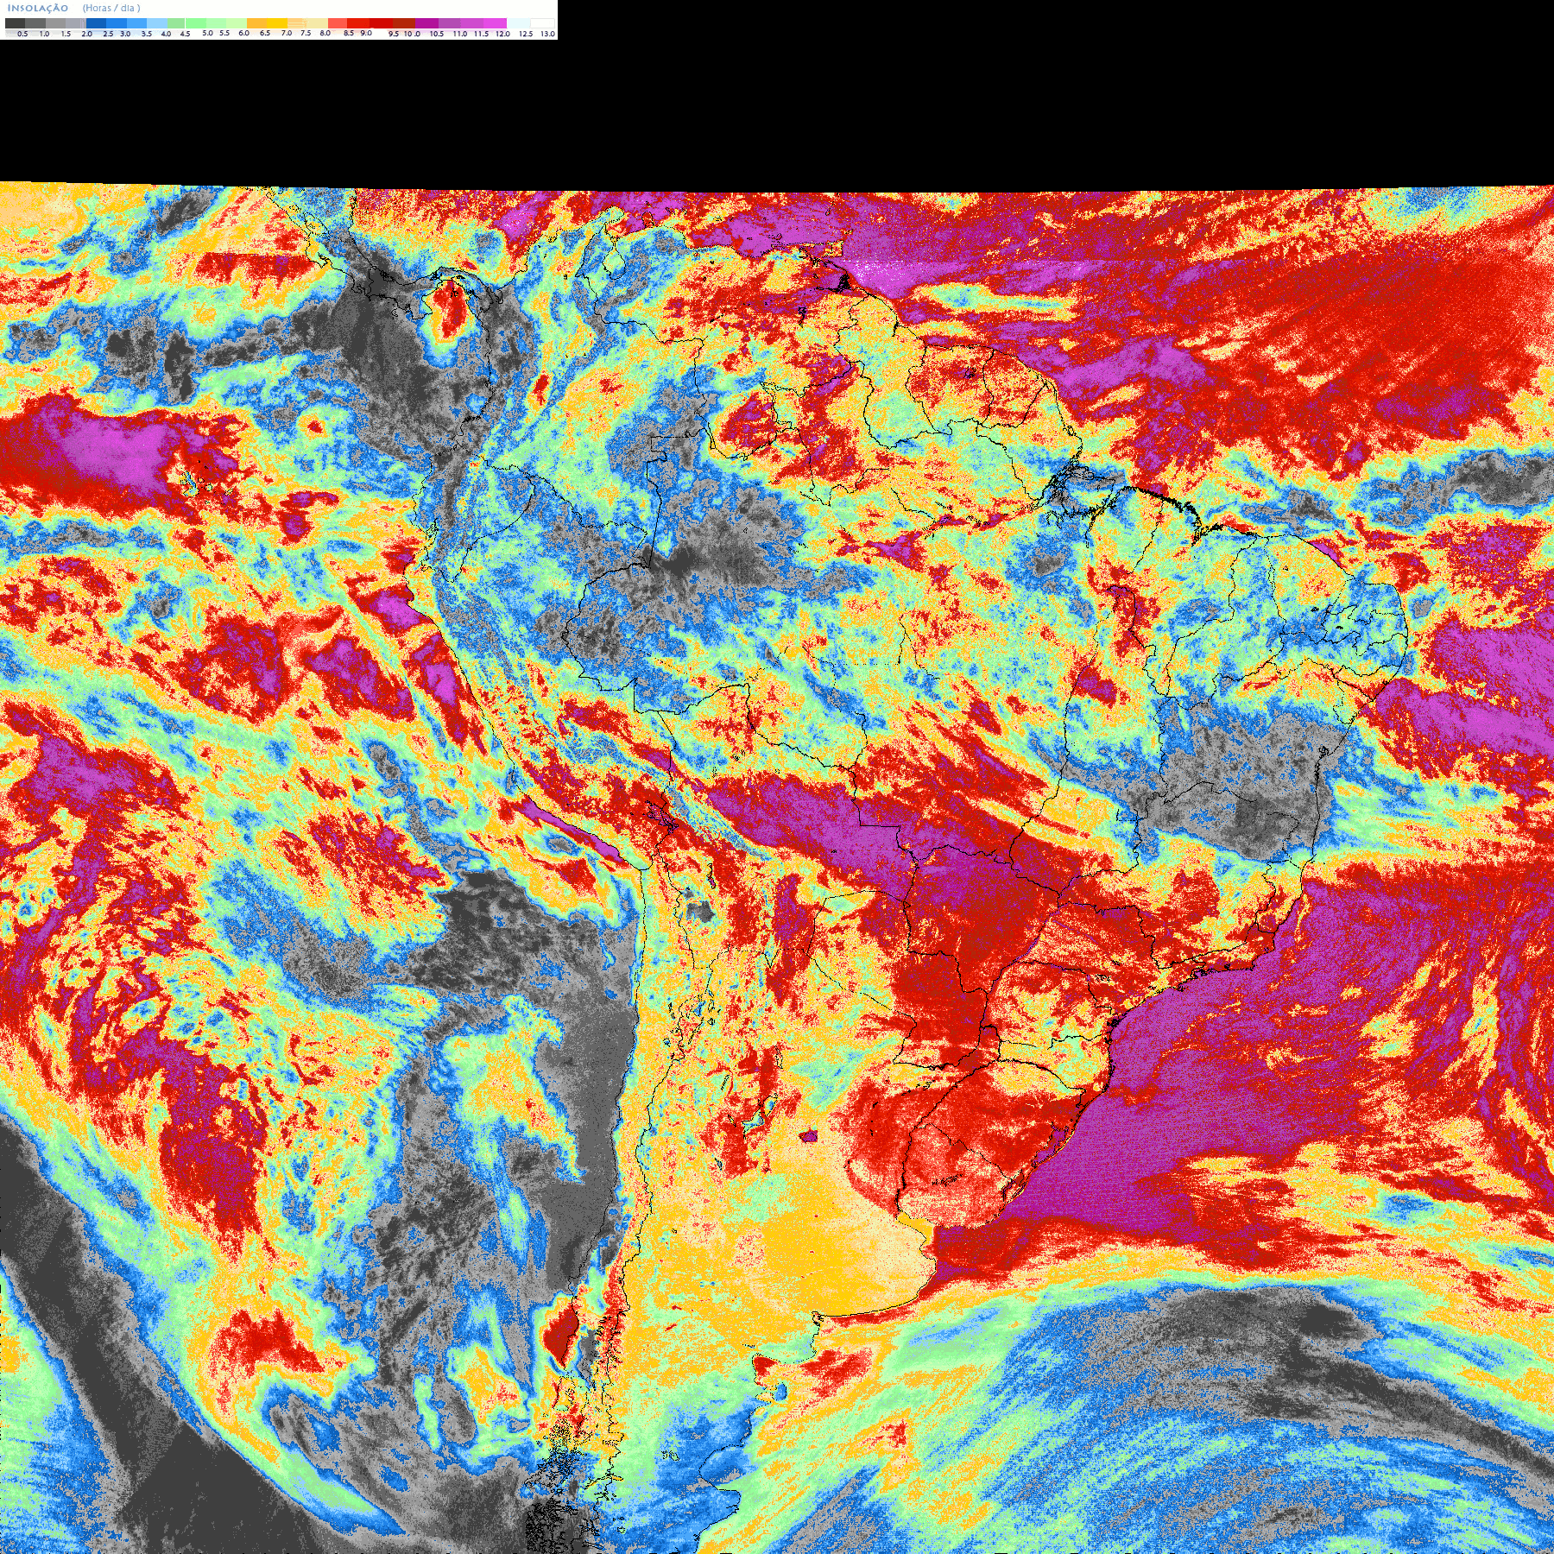Click the 9.5 legend value label
The height and width of the screenshot is (1554, 1554).
394,34
